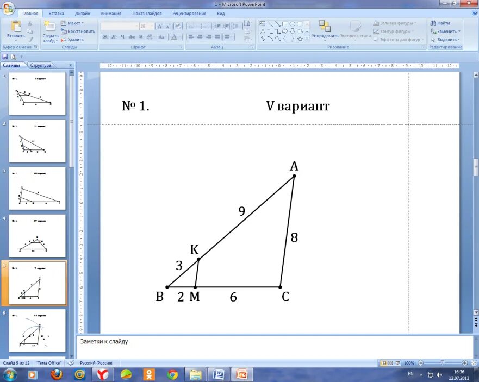Toggle align text right
479x382 pixels.
pyautogui.click(x=209, y=37)
